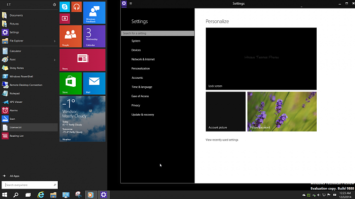Click the ET user account name
Screen dimensions: 355x199
pos(9,5)
